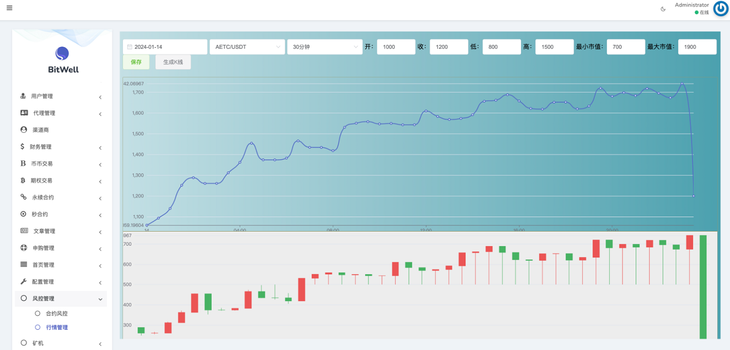Viewport: 730px width, 350px height.
Task: Click the 用户管理 users icon
Action: pyautogui.click(x=24, y=96)
